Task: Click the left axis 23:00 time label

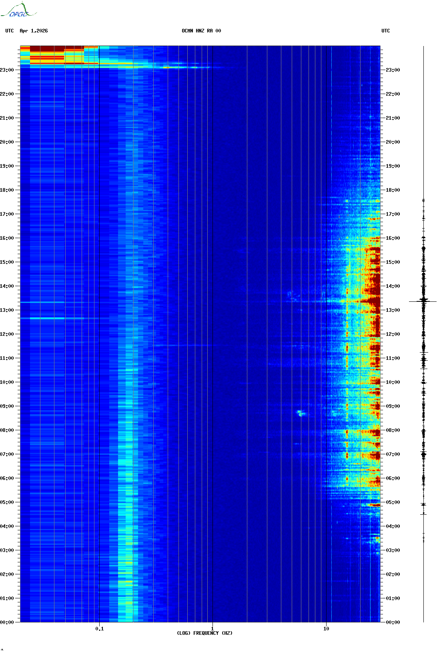Action: coord(7,70)
